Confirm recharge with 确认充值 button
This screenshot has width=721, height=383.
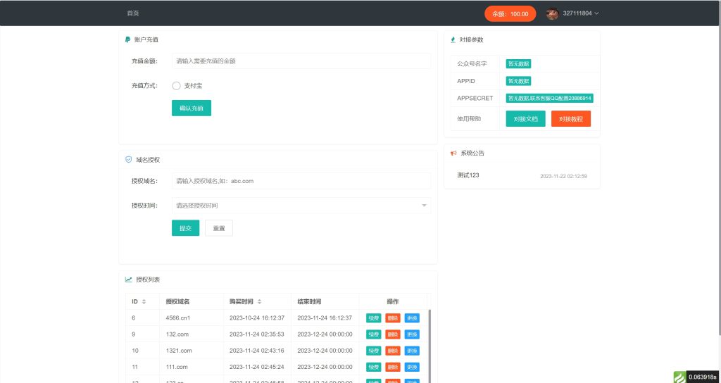tap(192, 108)
